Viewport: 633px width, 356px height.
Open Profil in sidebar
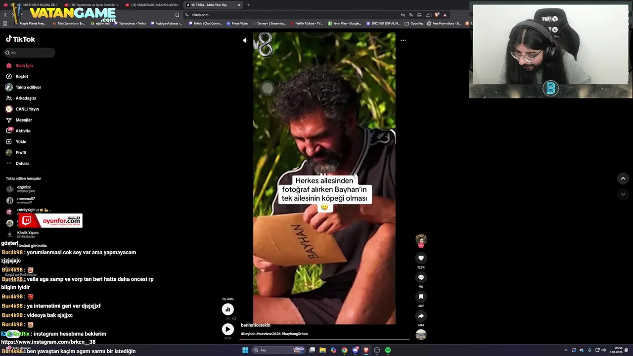[16, 152]
